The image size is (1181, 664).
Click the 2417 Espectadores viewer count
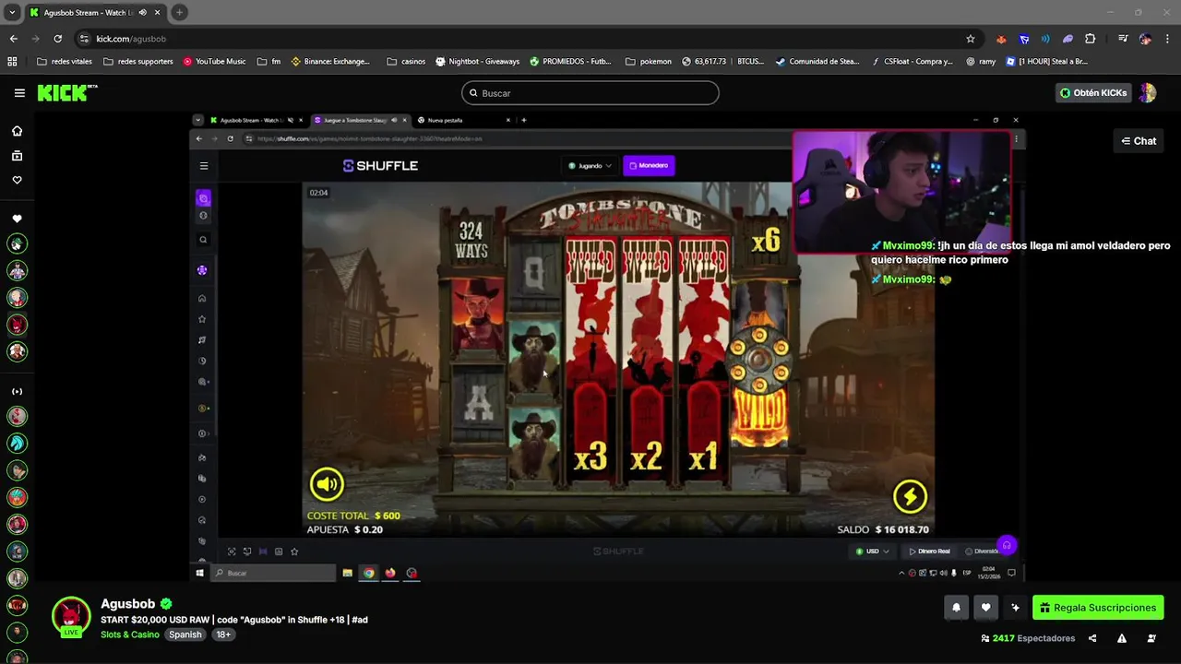point(1028,638)
